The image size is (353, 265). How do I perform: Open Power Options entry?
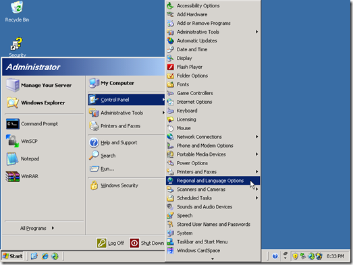(x=213, y=163)
